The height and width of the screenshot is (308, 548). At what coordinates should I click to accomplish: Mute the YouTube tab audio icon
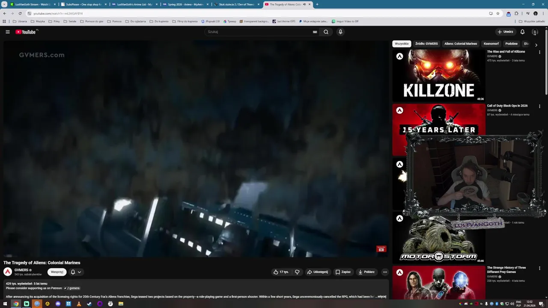coord(304,4)
